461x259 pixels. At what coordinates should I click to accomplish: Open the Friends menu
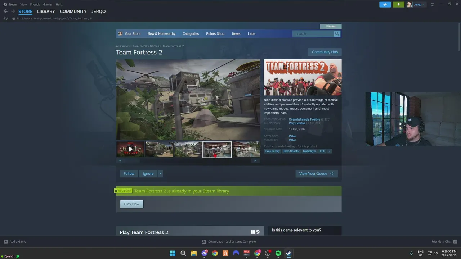tap(35, 4)
